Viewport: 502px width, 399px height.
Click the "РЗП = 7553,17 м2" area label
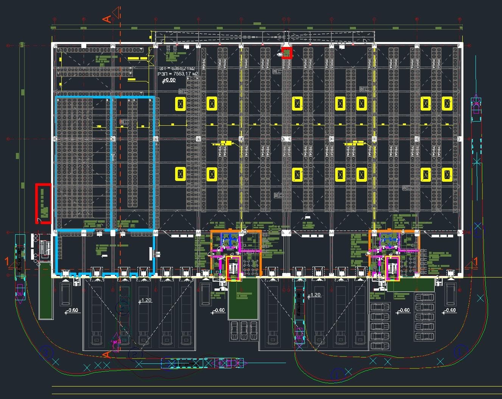pos(178,74)
